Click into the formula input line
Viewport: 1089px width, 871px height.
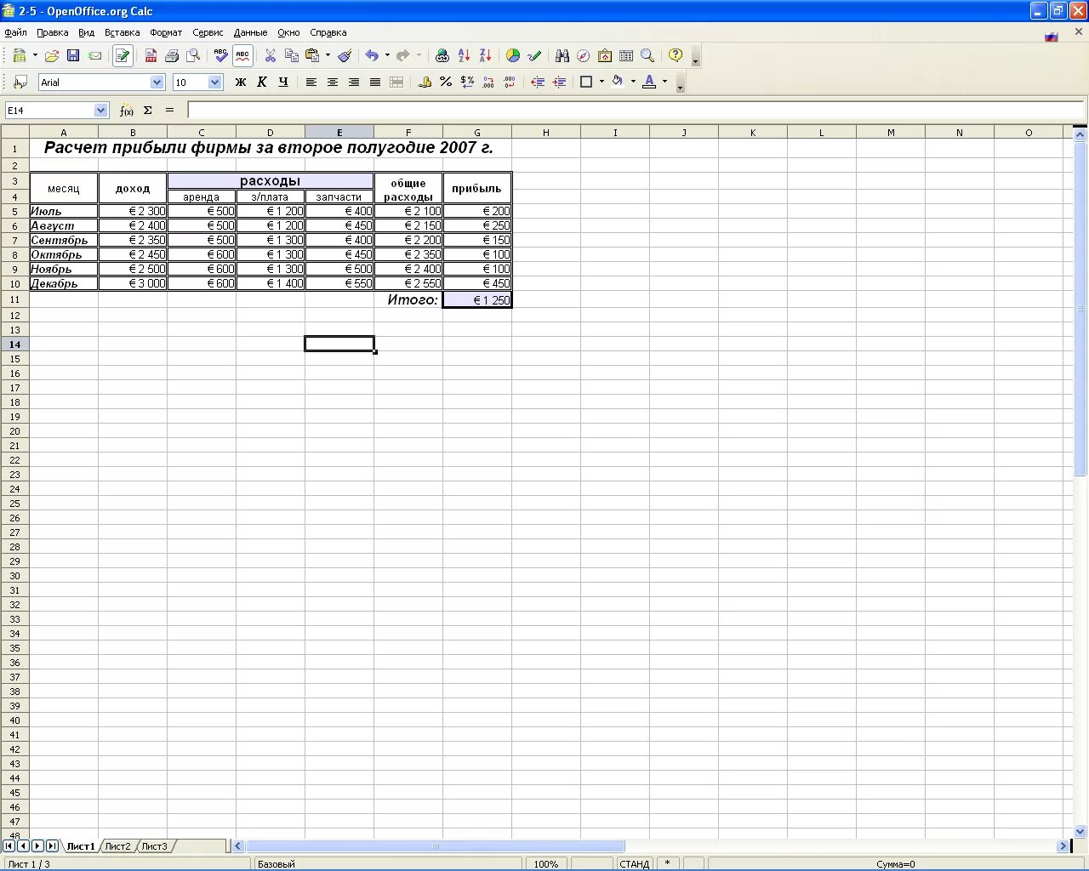[636, 111]
